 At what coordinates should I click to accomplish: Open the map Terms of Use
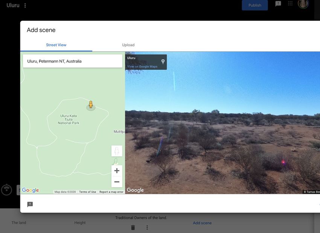(x=87, y=192)
